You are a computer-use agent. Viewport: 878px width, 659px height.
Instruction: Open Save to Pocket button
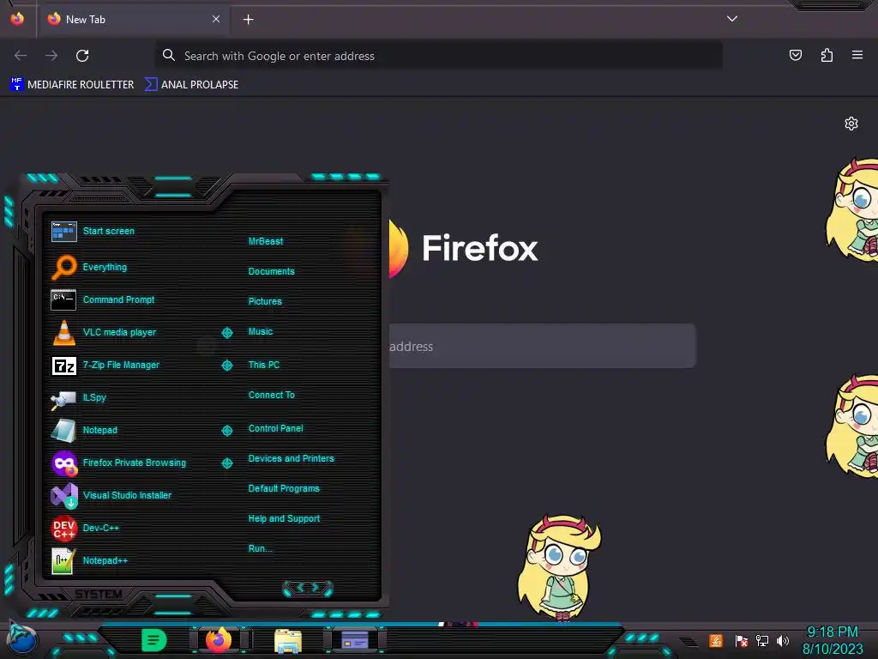click(796, 55)
